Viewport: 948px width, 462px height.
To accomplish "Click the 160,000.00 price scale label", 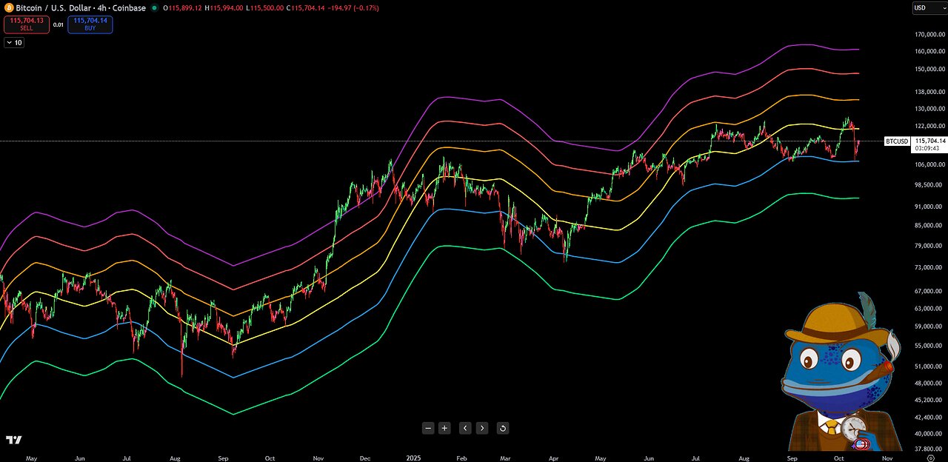I will (x=931, y=52).
